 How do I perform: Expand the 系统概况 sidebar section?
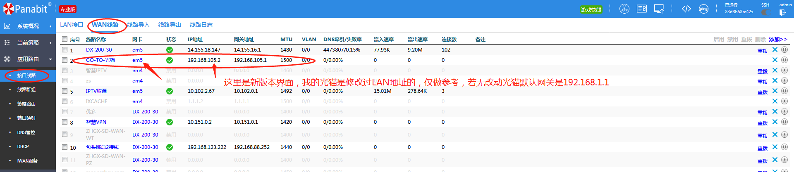[28, 26]
